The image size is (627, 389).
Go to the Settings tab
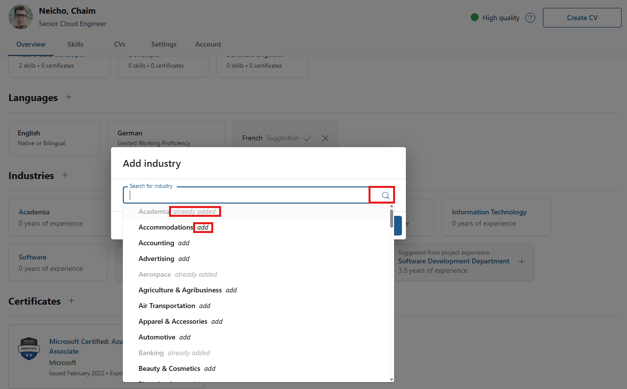(x=164, y=44)
